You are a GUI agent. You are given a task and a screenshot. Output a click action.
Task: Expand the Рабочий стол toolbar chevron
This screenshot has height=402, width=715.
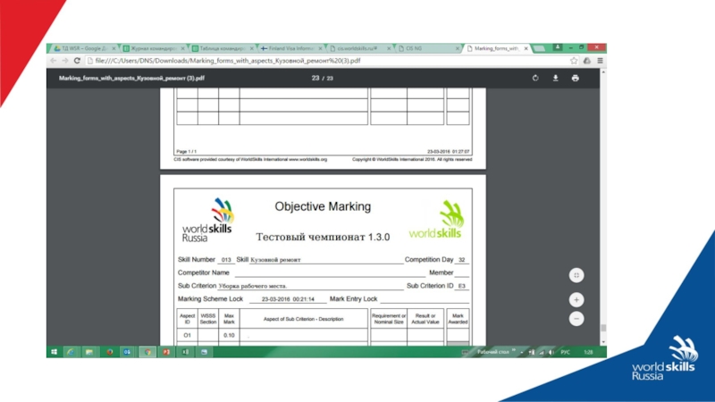coord(514,351)
